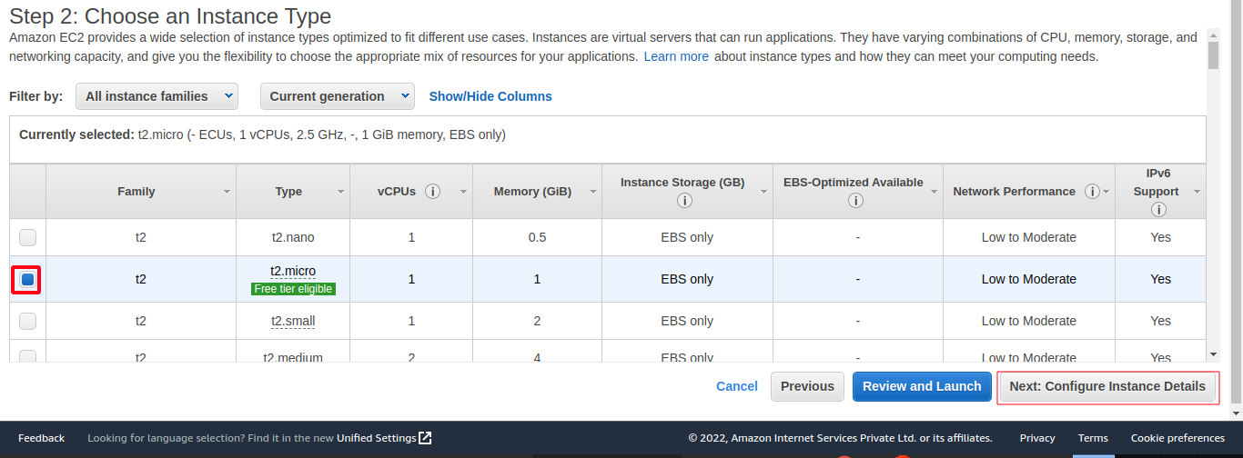The height and width of the screenshot is (458, 1243).
Task: Click the Family column header
Action: 136,192
